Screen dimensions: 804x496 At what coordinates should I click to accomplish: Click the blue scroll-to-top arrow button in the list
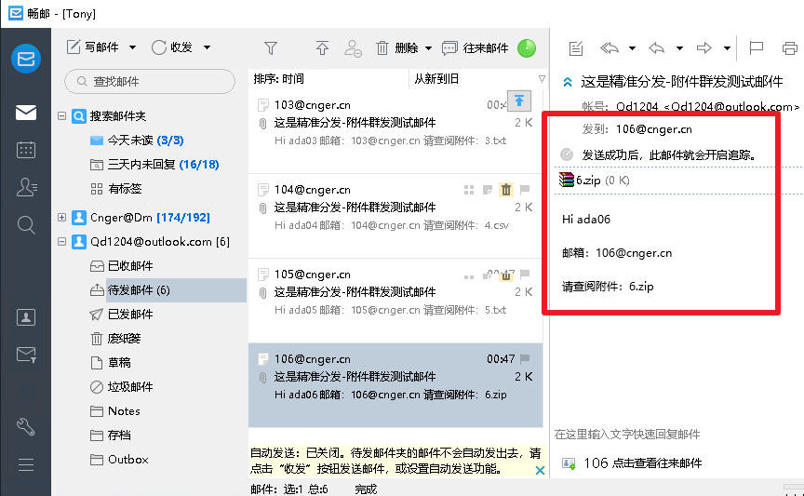tap(519, 101)
